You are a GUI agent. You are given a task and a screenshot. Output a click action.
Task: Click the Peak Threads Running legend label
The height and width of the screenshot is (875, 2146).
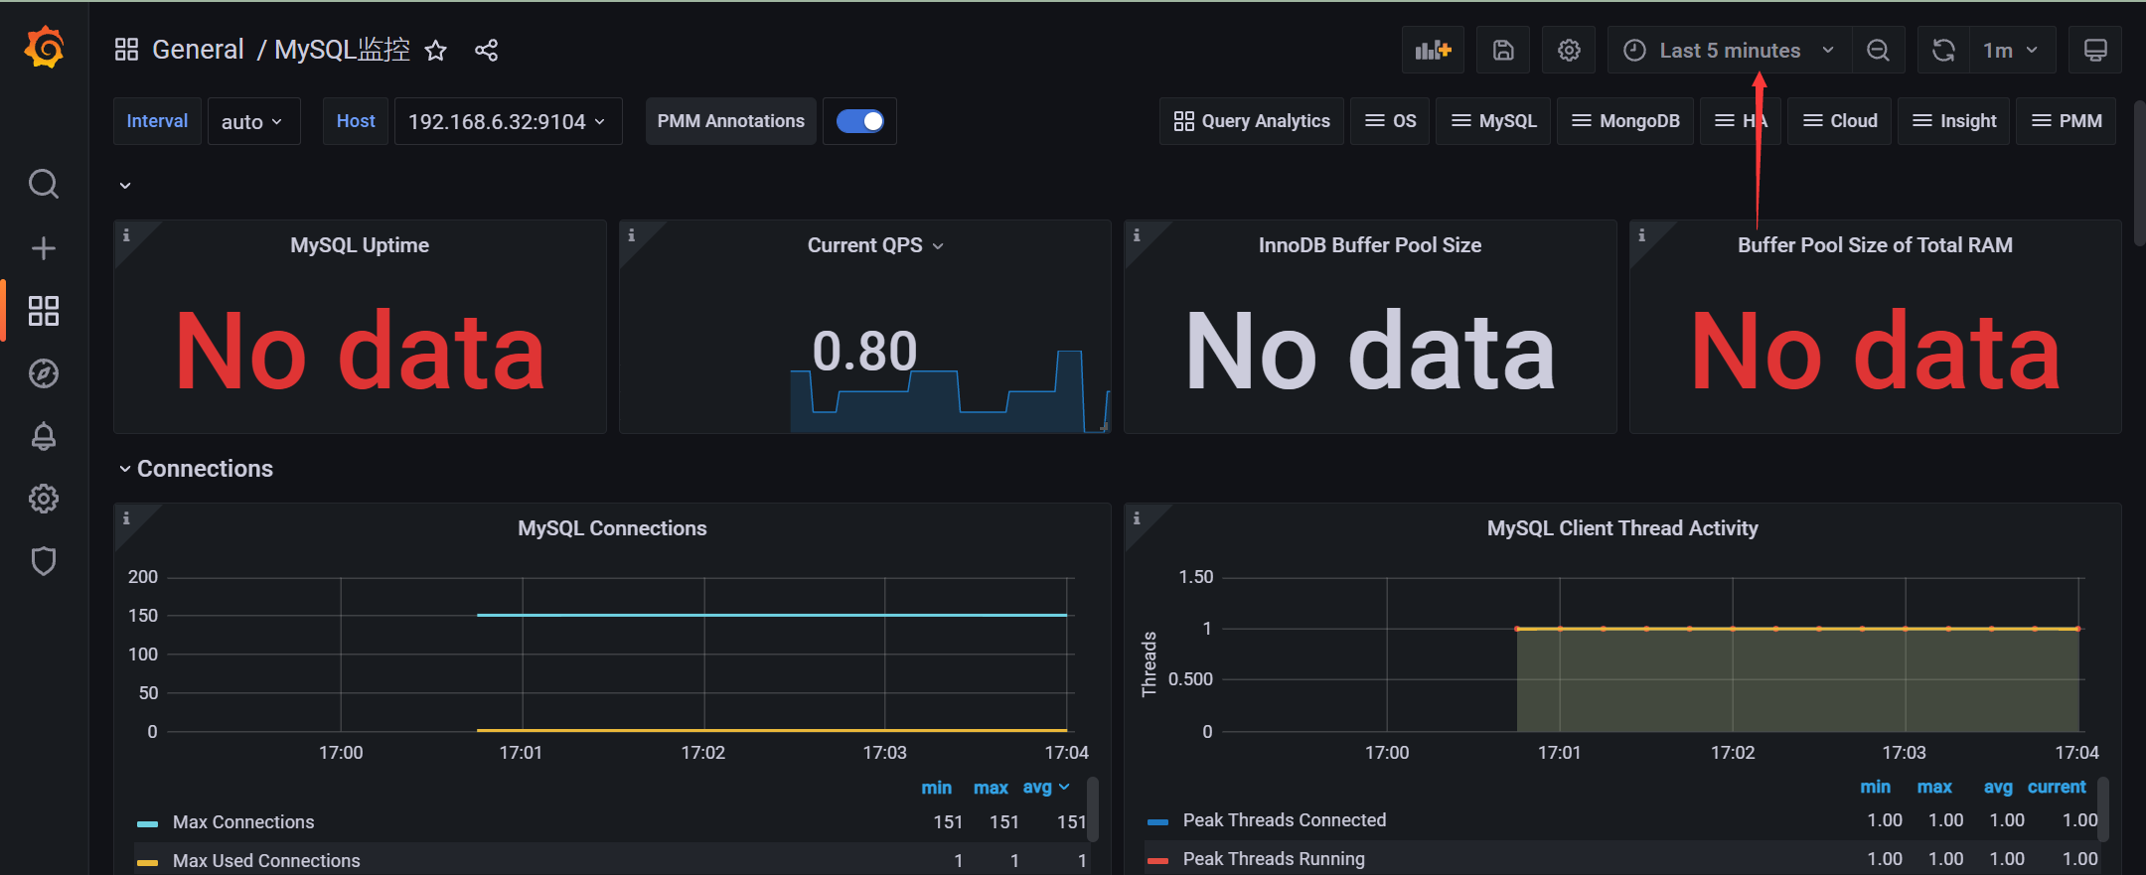pos(1274,859)
